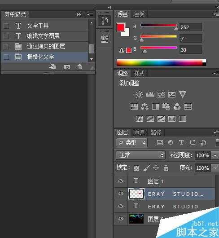
Task: Toggle lock transparent pixels icon
Action: [x=136, y=168]
